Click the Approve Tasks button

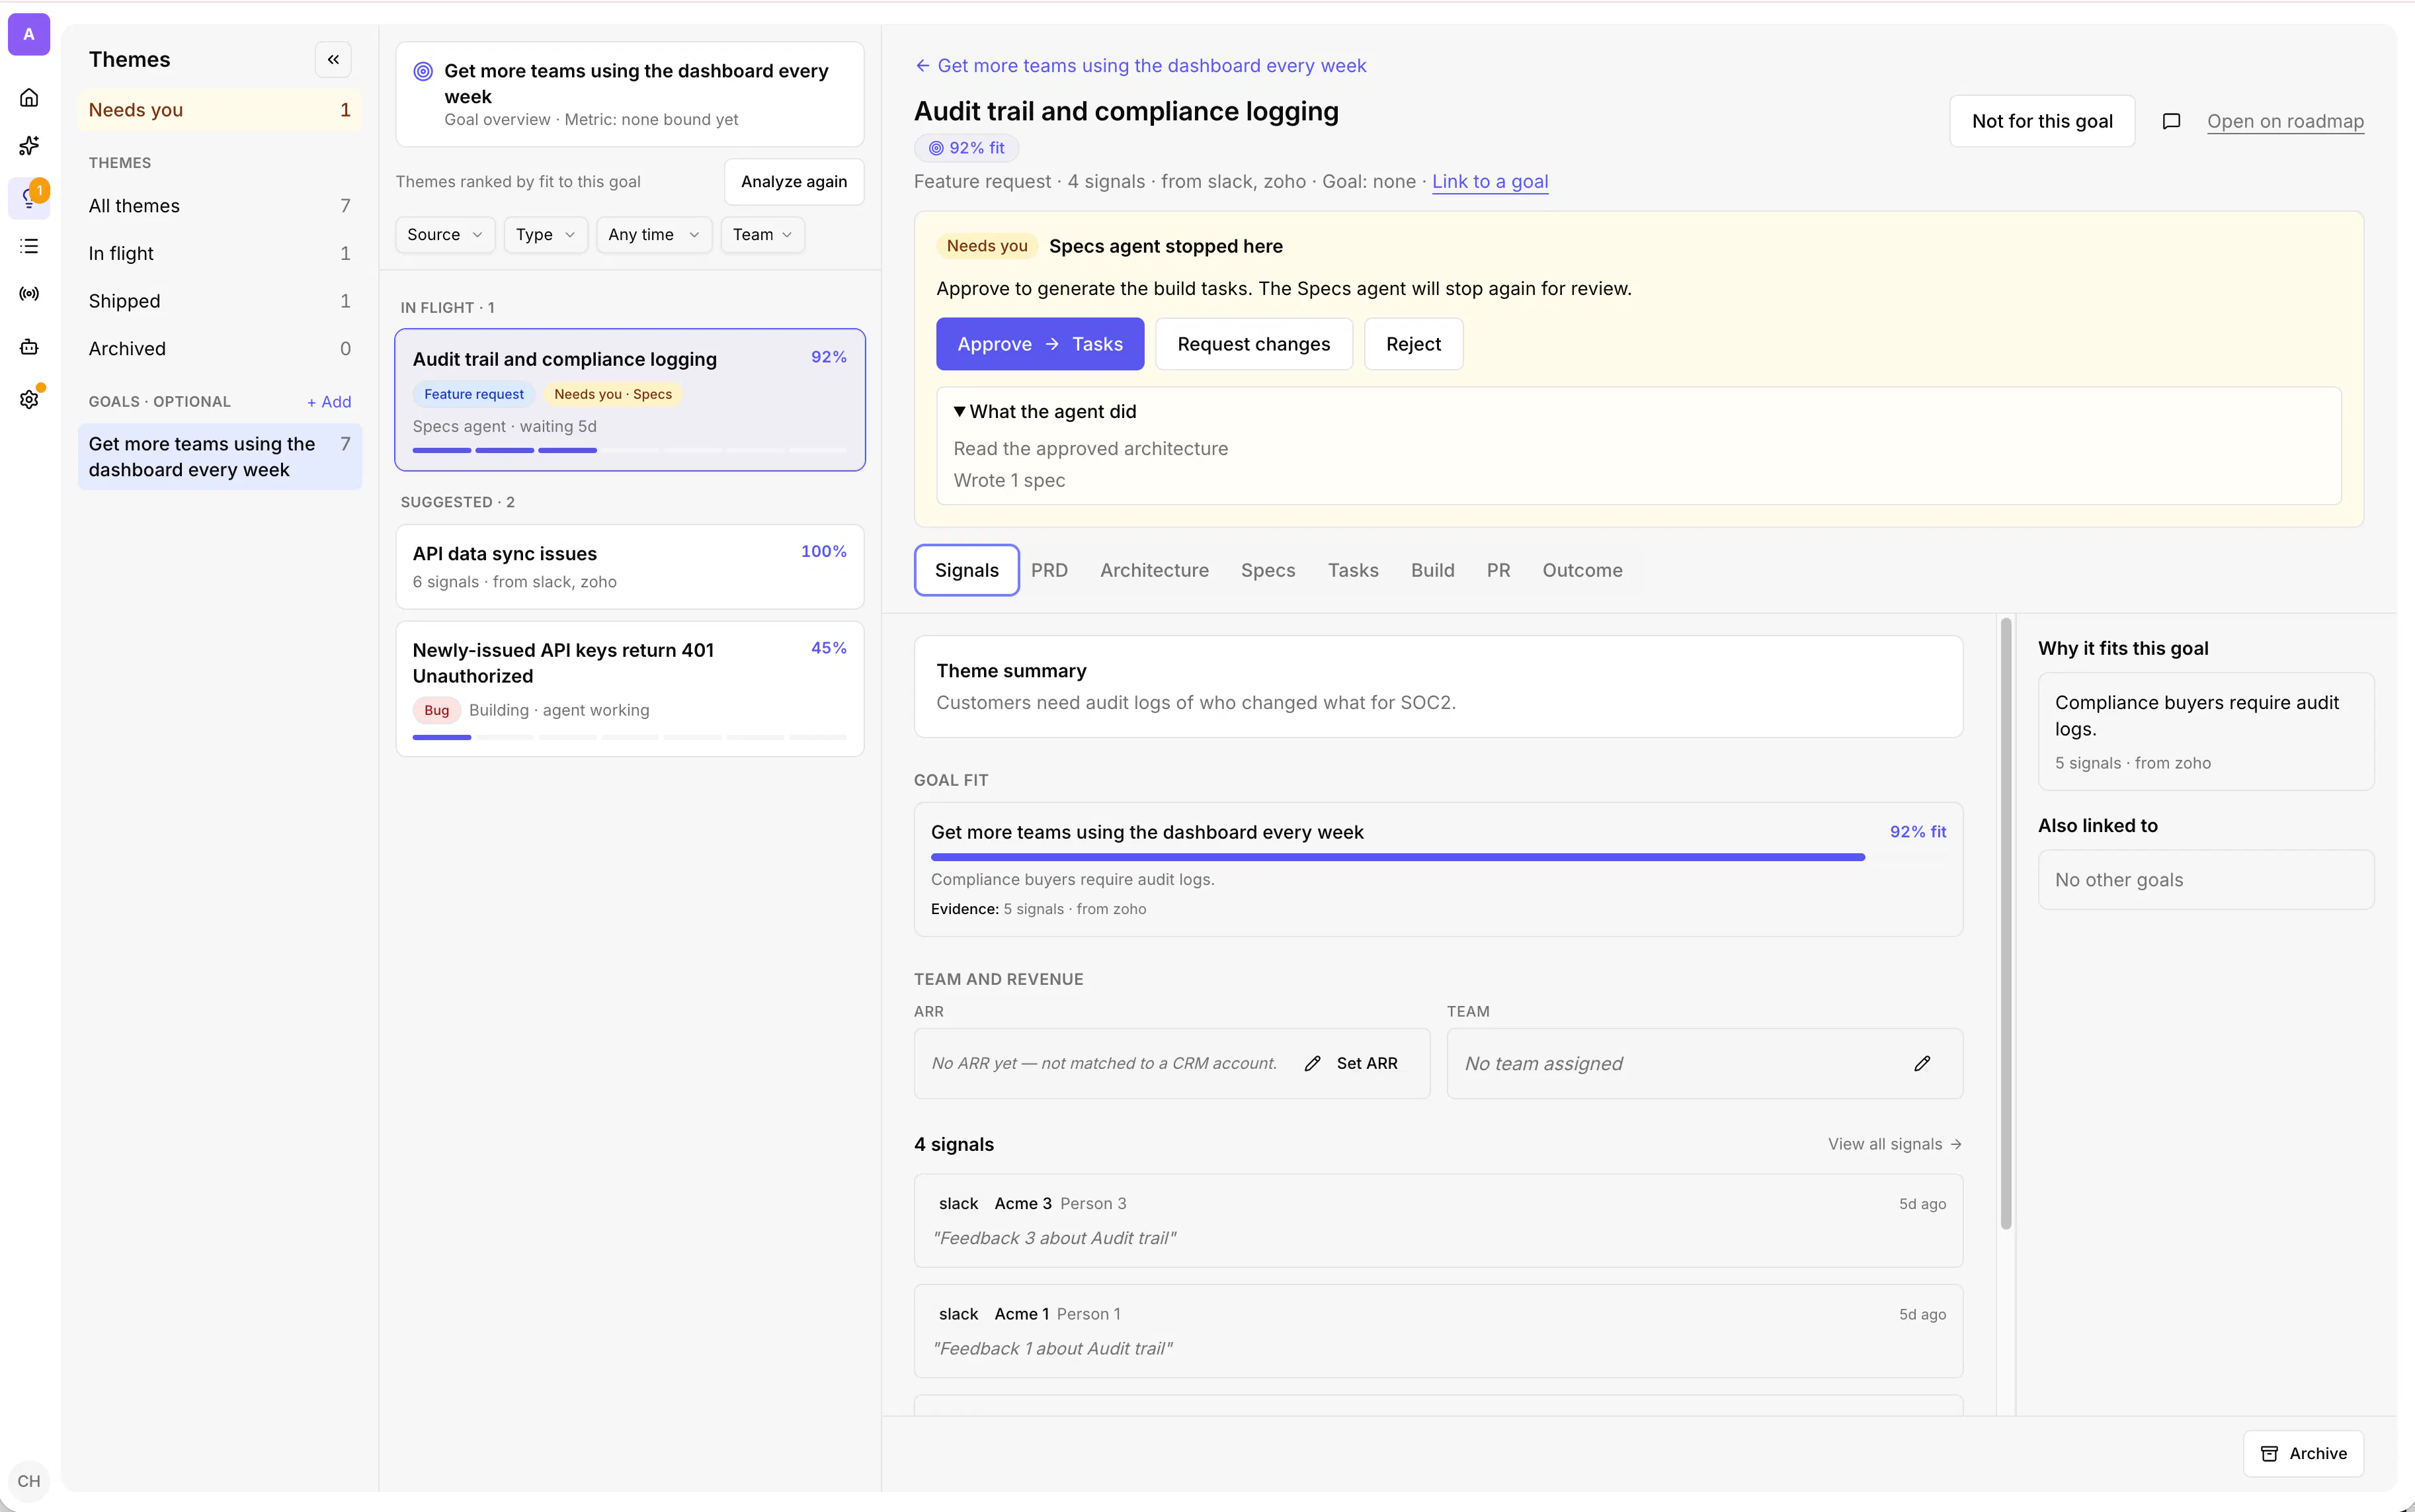coord(1040,344)
